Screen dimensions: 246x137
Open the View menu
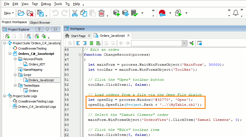pyautogui.click(x=25, y=4)
